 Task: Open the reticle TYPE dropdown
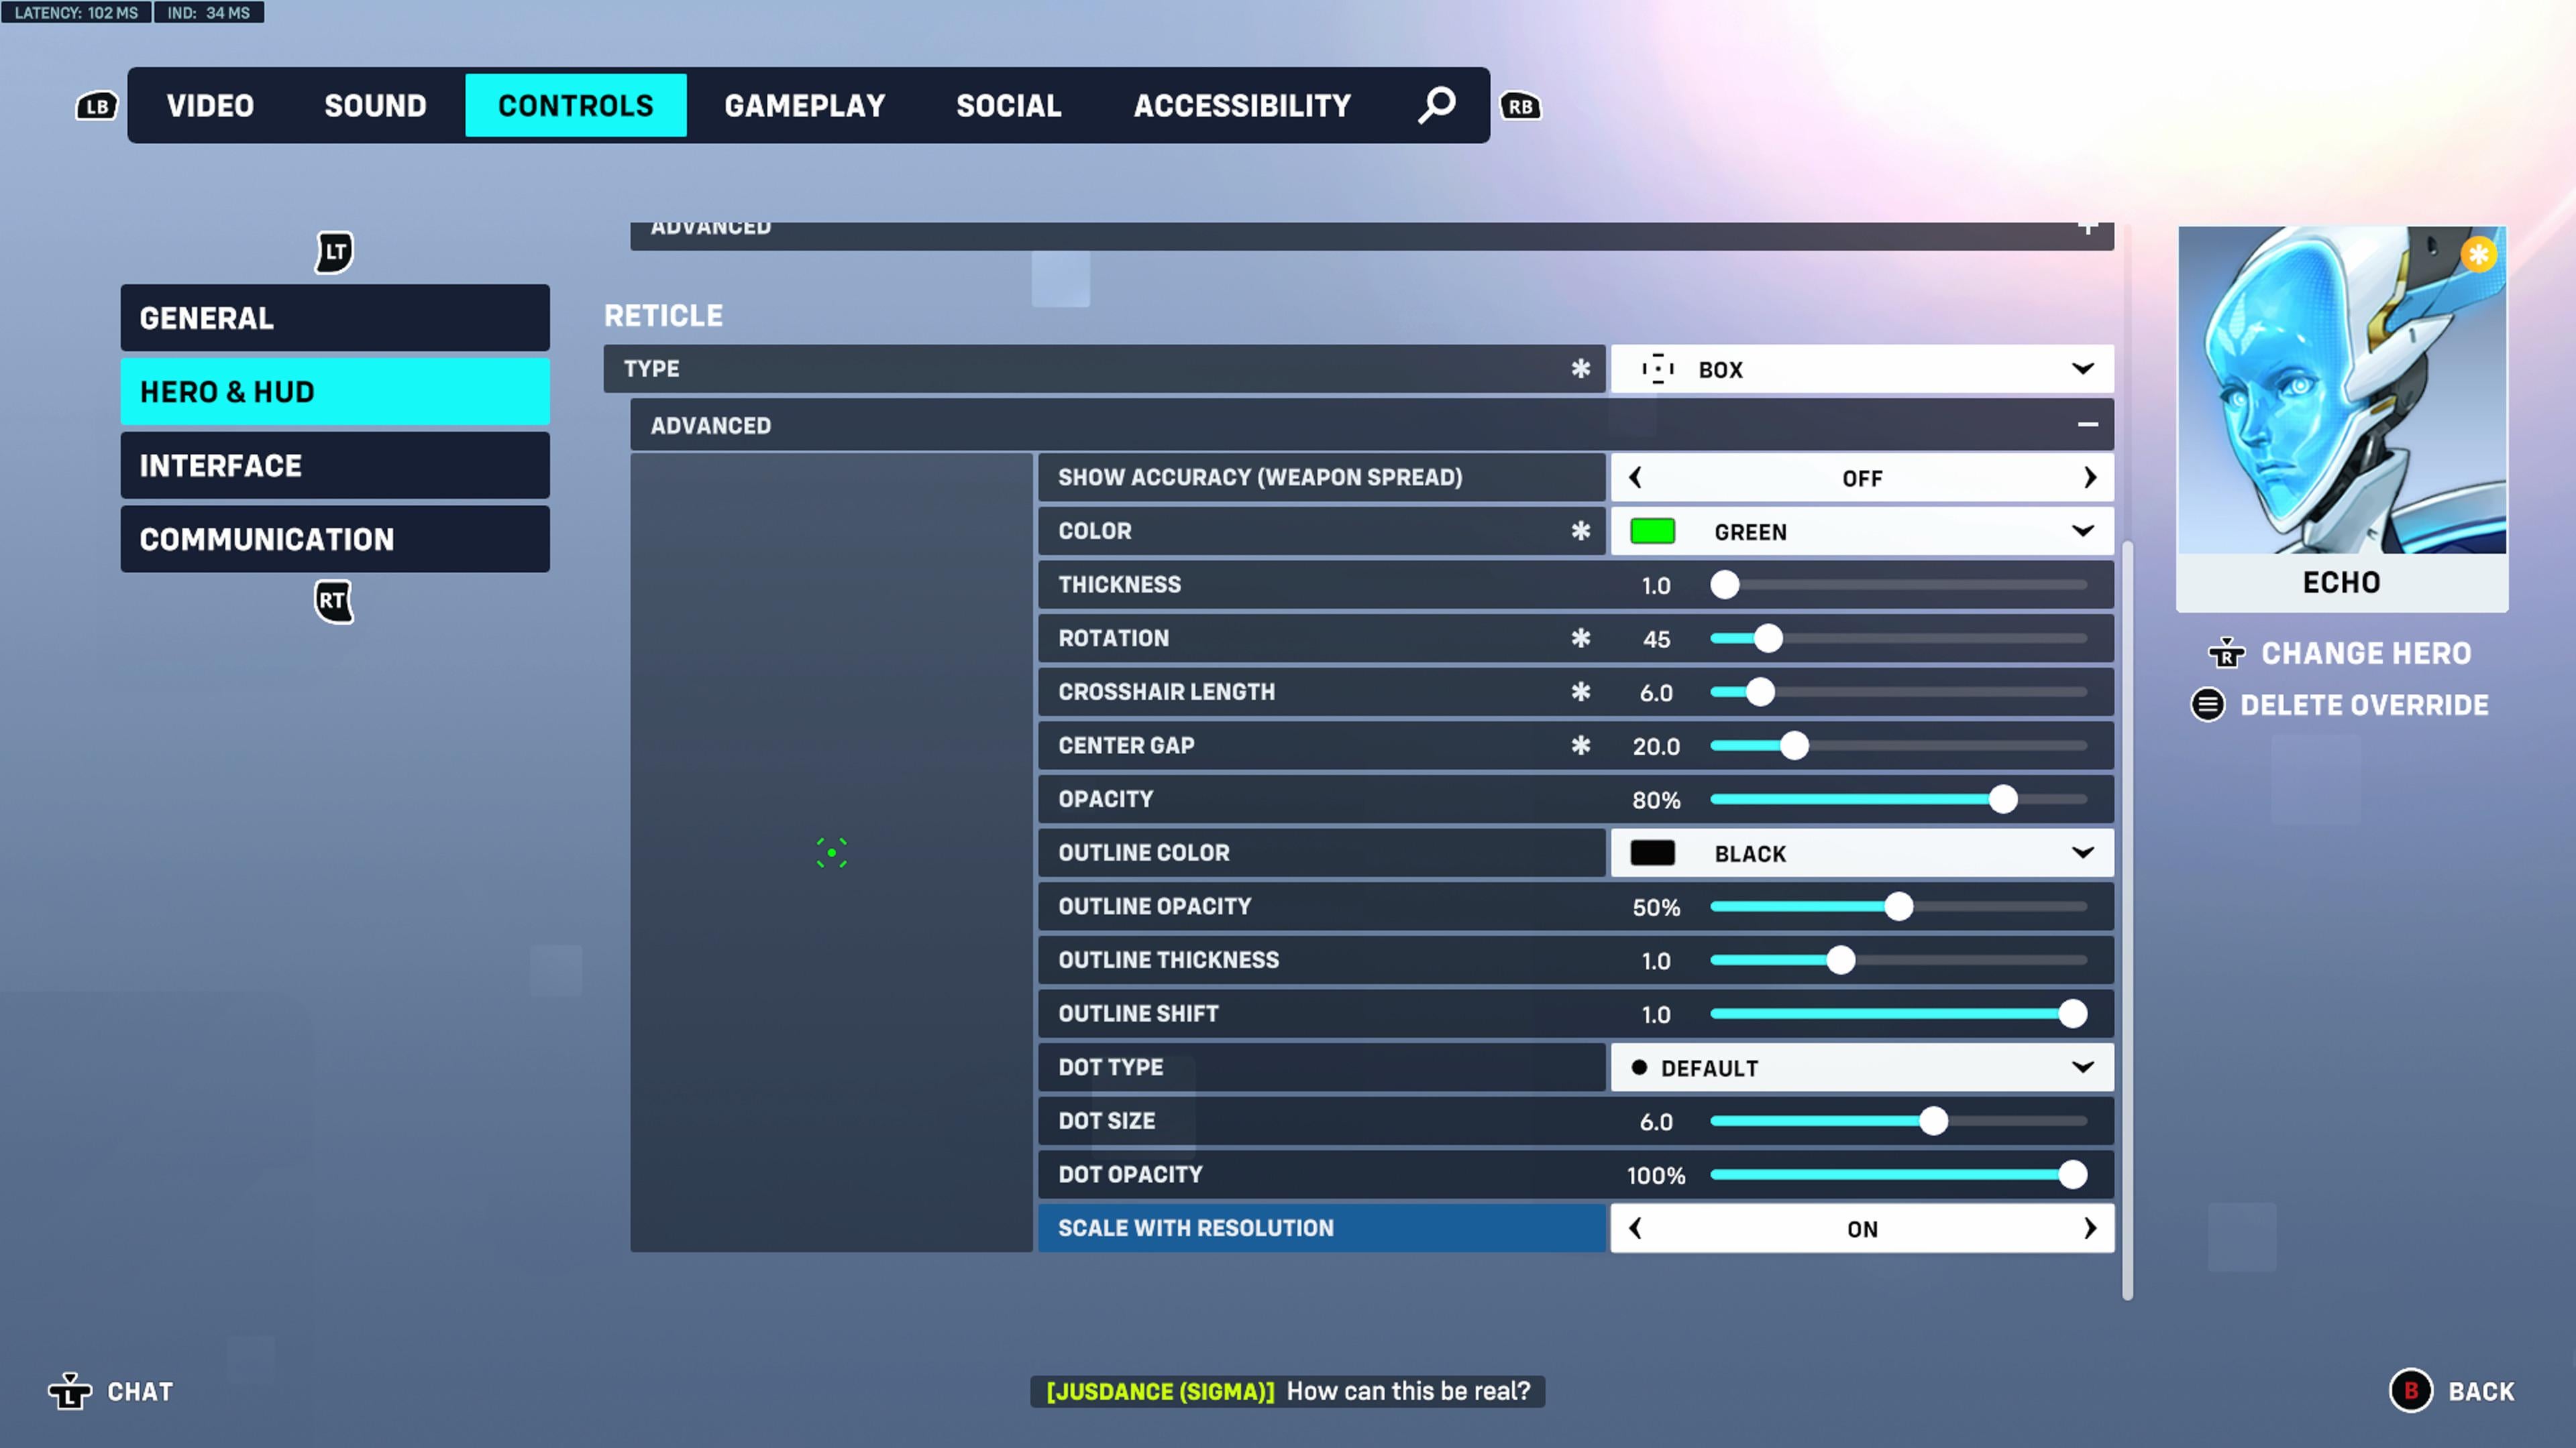[1862, 368]
